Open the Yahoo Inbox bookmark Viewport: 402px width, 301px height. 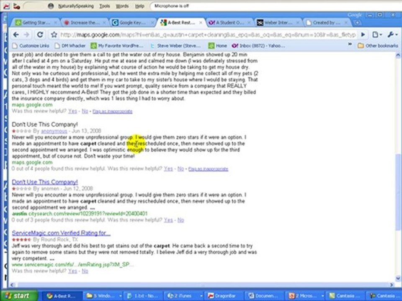coord(258,46)
